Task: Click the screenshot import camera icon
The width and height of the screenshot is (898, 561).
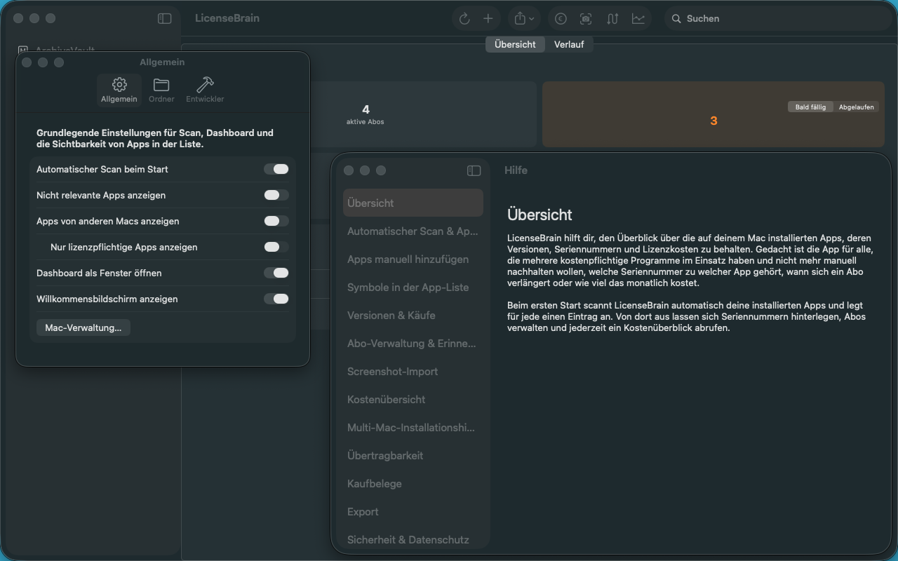Action: pos(586,19)
